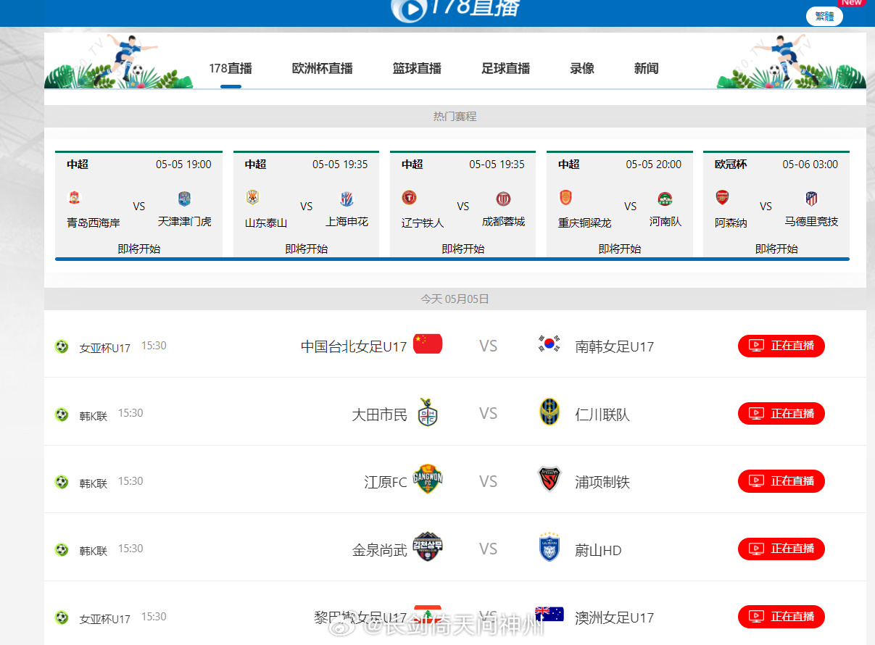Click the 马德里竞技 Atletico crest
The height and width of the screenshot is (645, 875).
coord(811,199)
